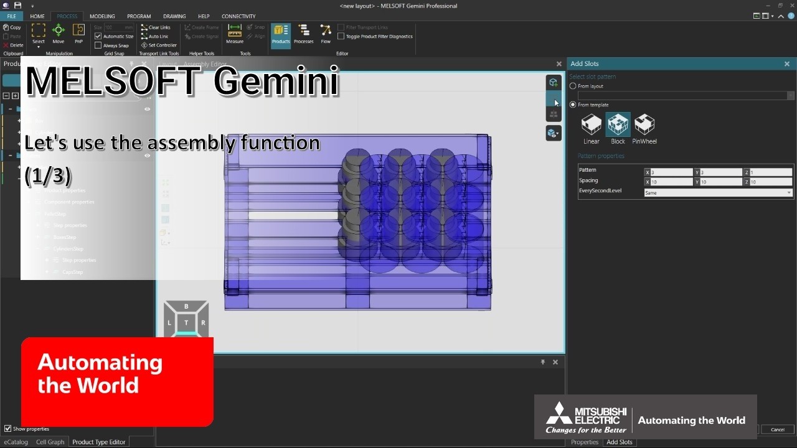Open the HELP ribbon tab
Viewport: 797px width, 448px height.
coord(204,16)
